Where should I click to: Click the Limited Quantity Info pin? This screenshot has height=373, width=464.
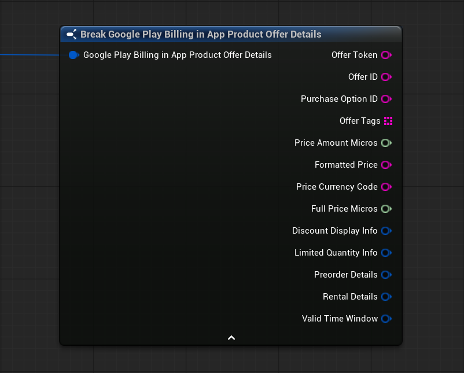tap(386, 253)
